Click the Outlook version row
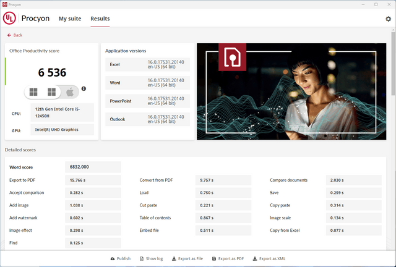This screenshot has width=396, height=267. (147, 119)
